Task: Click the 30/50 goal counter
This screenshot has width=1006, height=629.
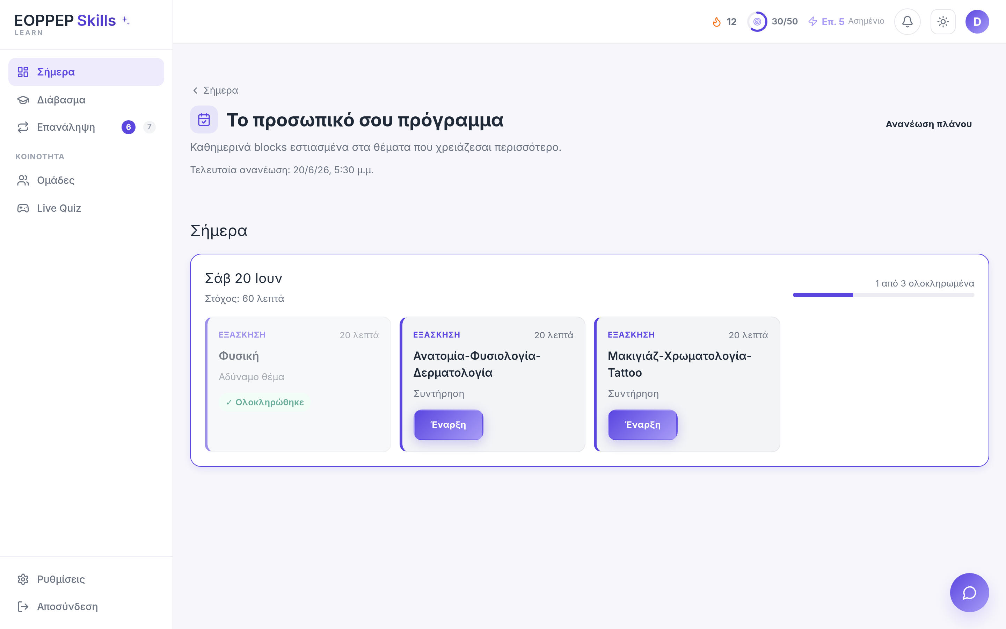Action: pyautogui.click(x=785, y=21)
